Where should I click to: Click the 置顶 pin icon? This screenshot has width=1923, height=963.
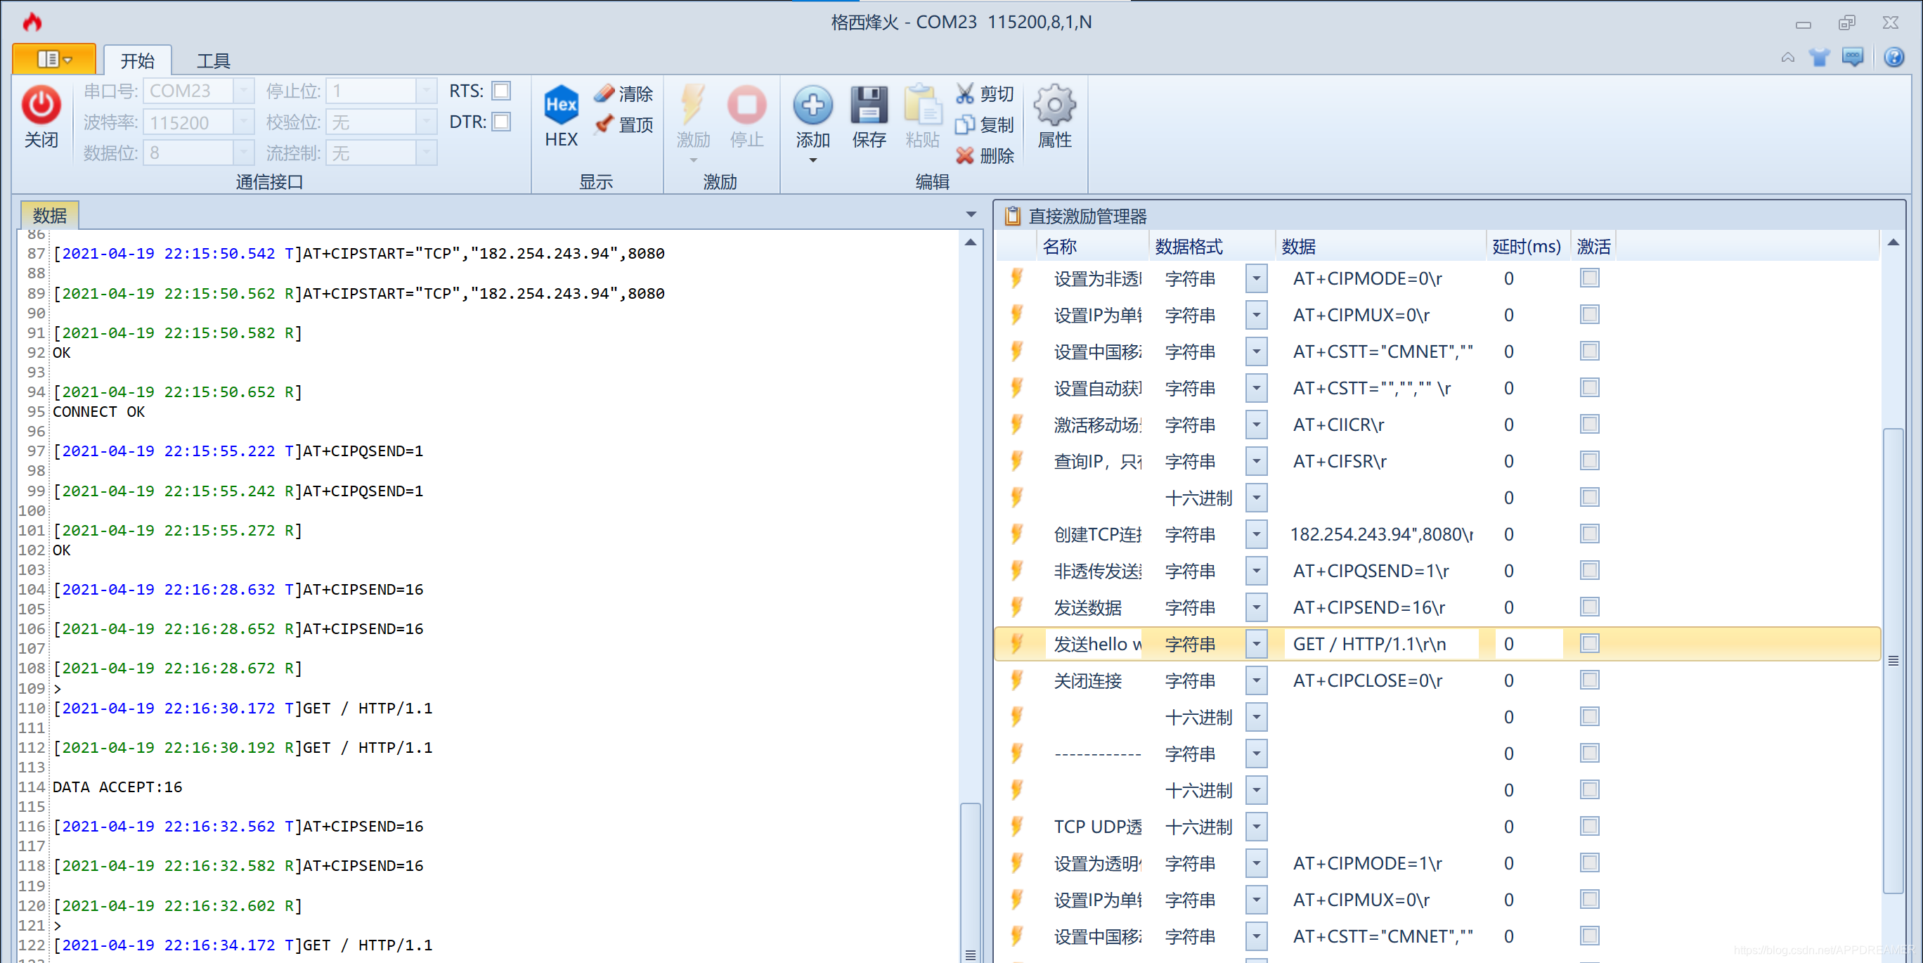(x=604, y=124)
